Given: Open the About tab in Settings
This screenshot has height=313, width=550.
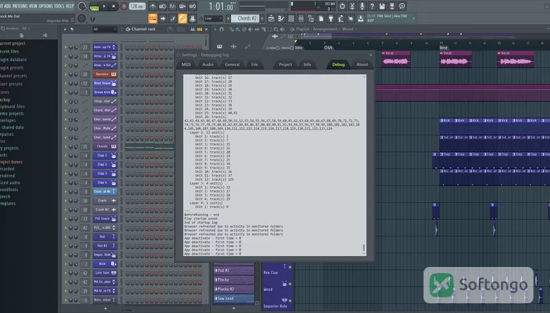Looking at the screenshot, I should click(362, 65).
